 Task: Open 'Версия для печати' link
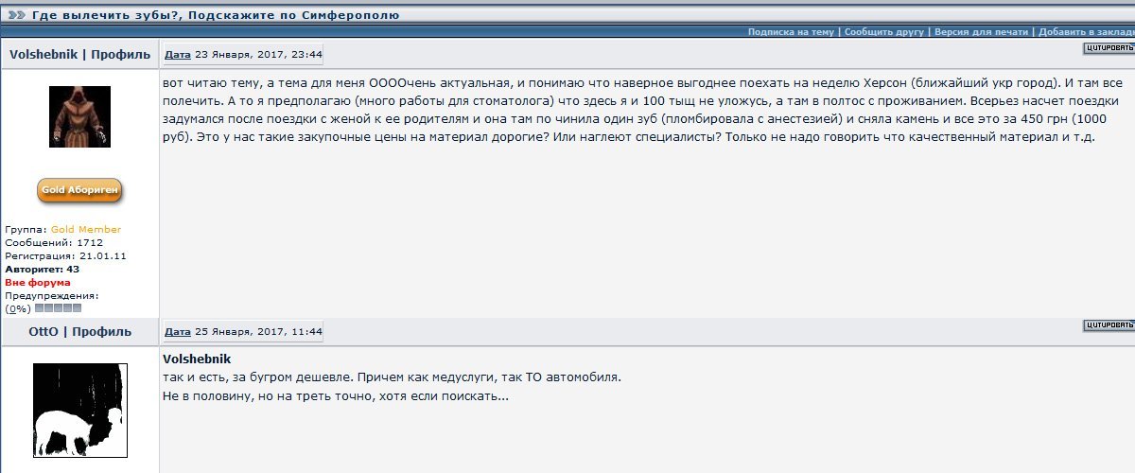point(980,31)
